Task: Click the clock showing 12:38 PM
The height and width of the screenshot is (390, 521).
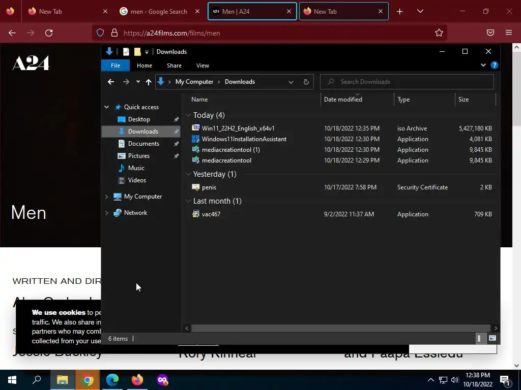Action: [477, 375]
